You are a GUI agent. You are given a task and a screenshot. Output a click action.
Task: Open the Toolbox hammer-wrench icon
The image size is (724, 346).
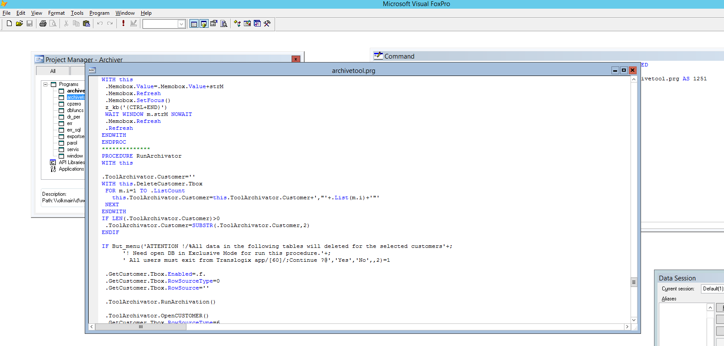267,23
